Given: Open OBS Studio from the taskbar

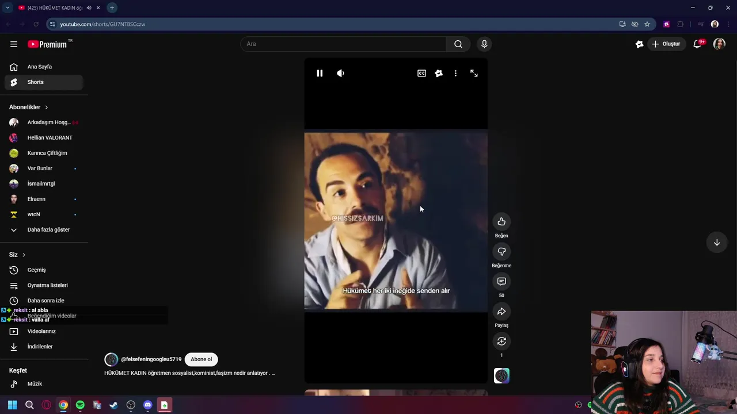Looking at the screenshot, I should 131,405.
